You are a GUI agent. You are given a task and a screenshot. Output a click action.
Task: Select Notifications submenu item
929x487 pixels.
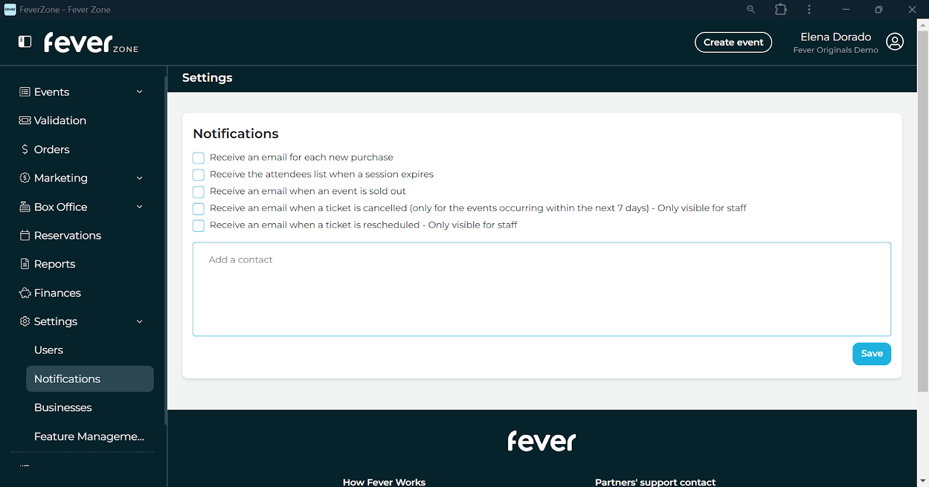coord(90,379)
